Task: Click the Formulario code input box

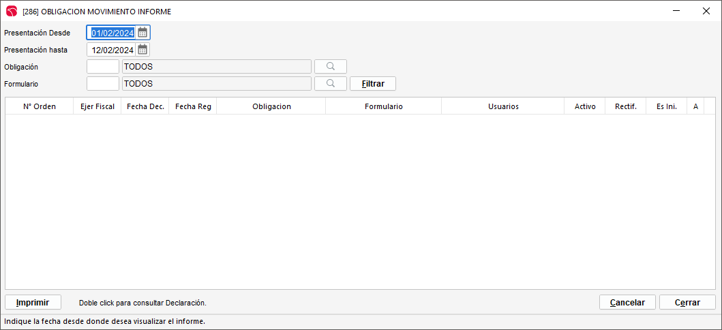Action: point(103,84)
